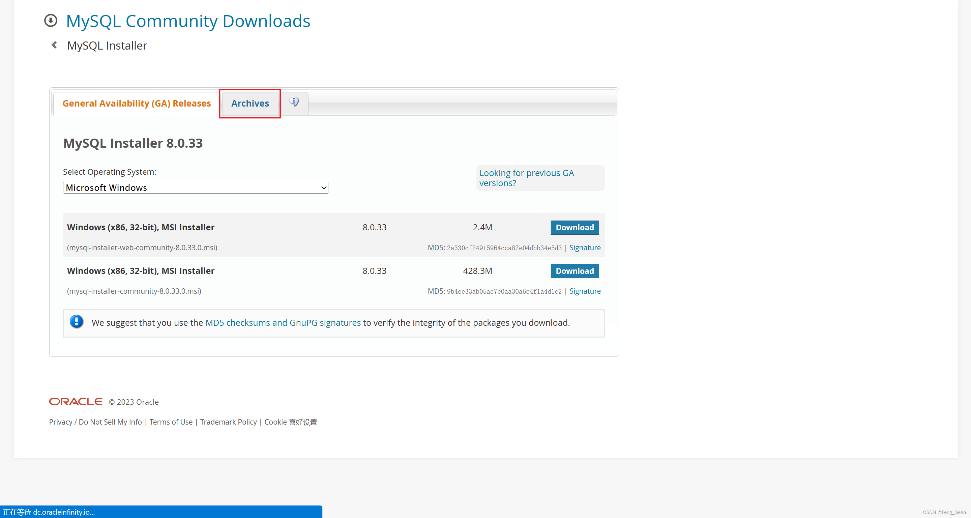This screenshot has height=518, width=971.
Task: Switch to the Archives tab
Action: pos(250,103)
